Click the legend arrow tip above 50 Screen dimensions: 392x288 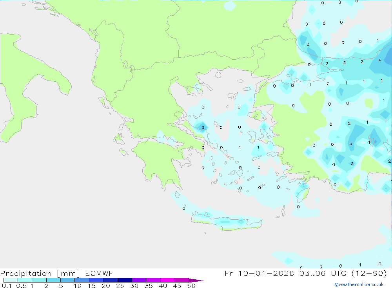[196, 280]
